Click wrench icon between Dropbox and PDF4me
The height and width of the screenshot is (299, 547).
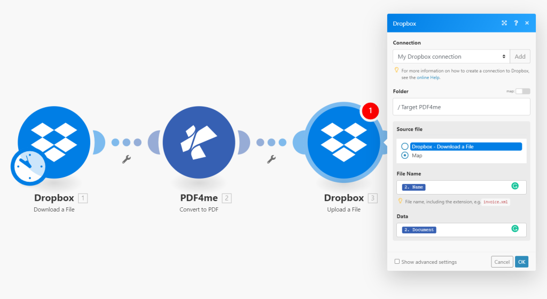[x=127, y=159]
